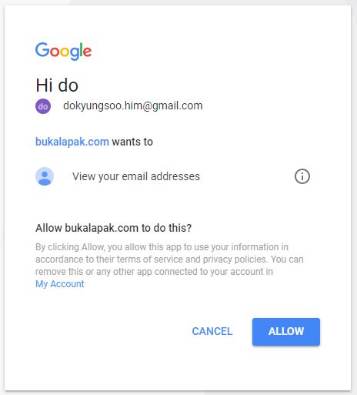The height and width of the screenshot is (395, 357).
Task: Open the info icon for email permission
Action: [x=302, y=176]
